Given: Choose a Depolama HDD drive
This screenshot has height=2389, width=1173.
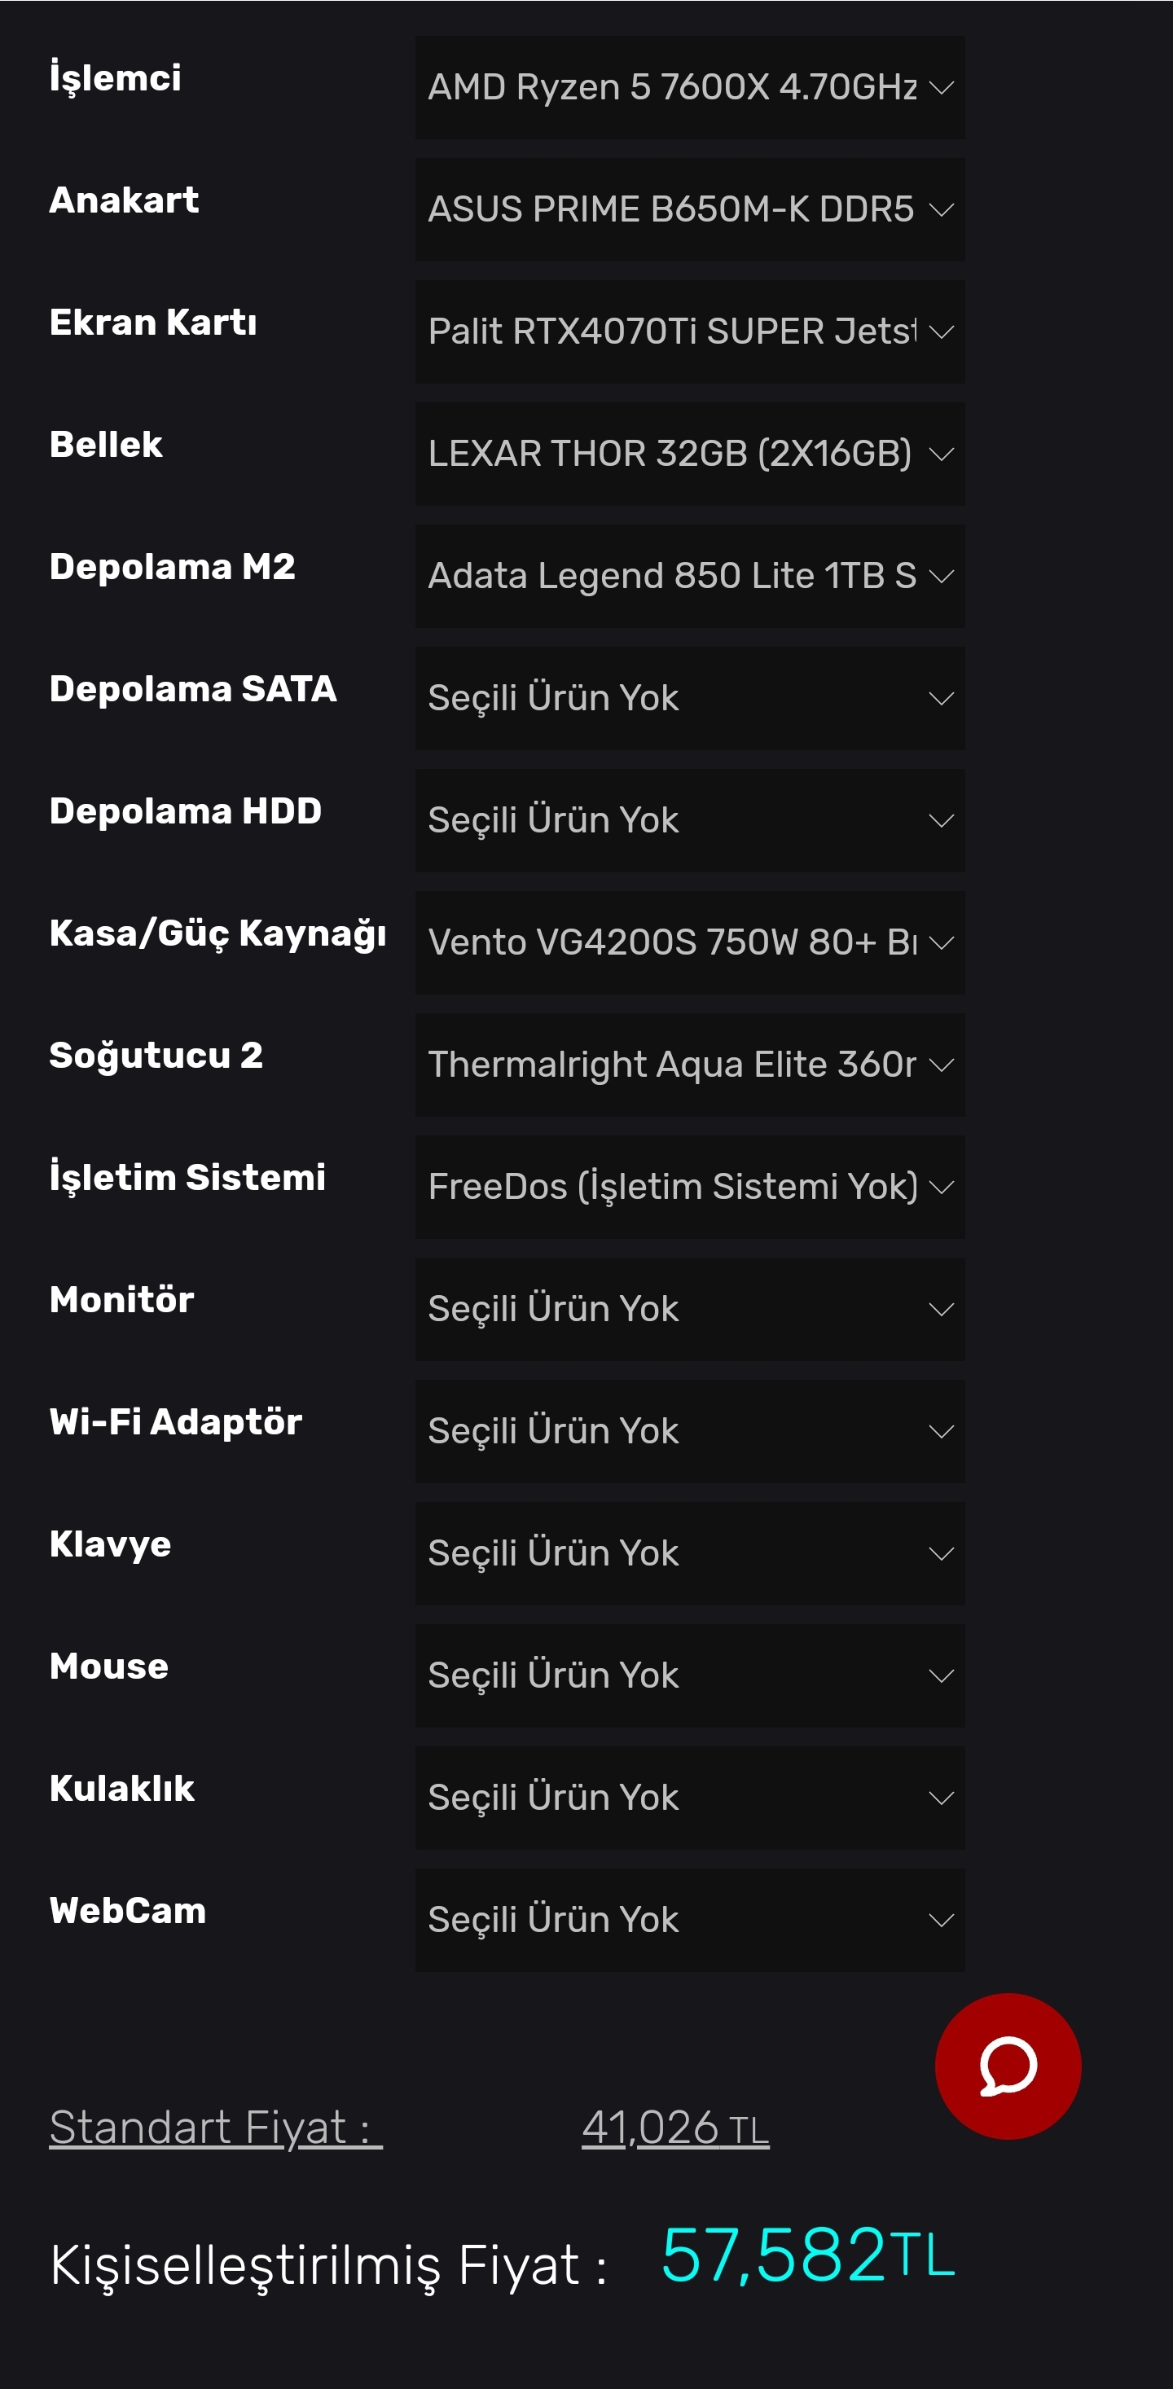Looking at the screenshot, I should [689, 821].
